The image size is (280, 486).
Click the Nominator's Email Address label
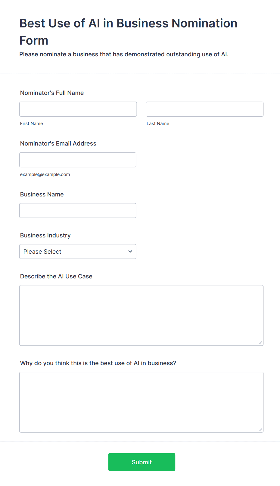[x=58, y=143]
